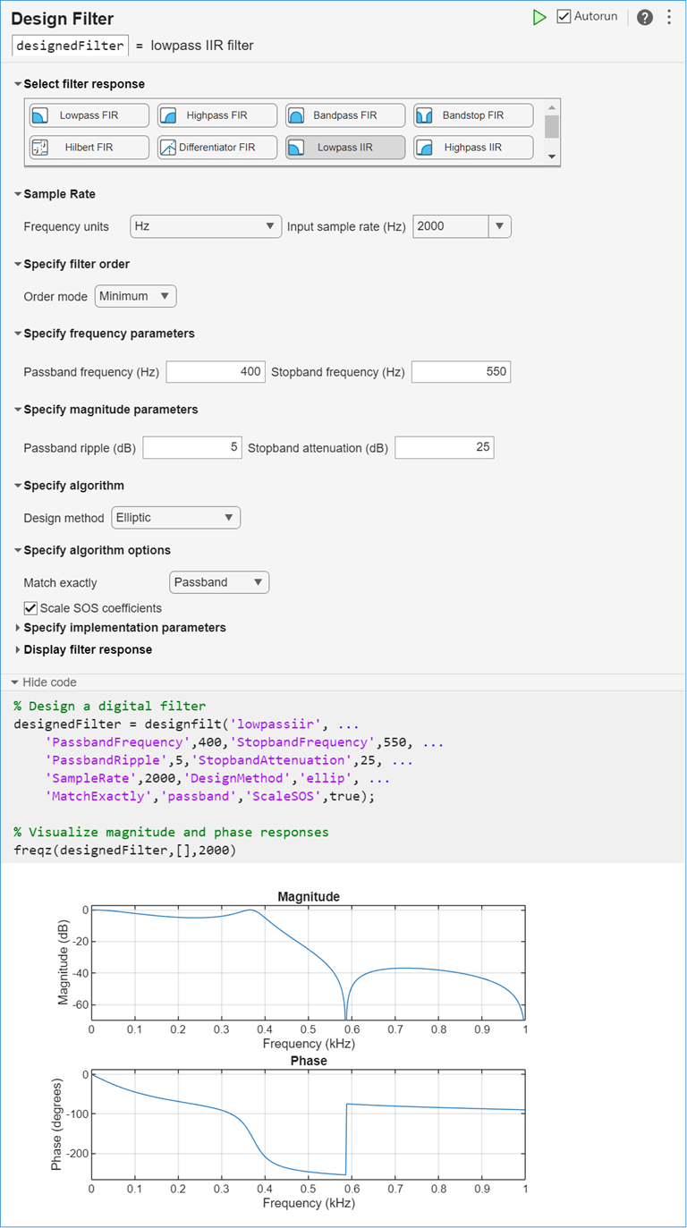The image size is (687, 1228).
Task: Select the Lowpass FIR filter response
Action: (88, 114)
